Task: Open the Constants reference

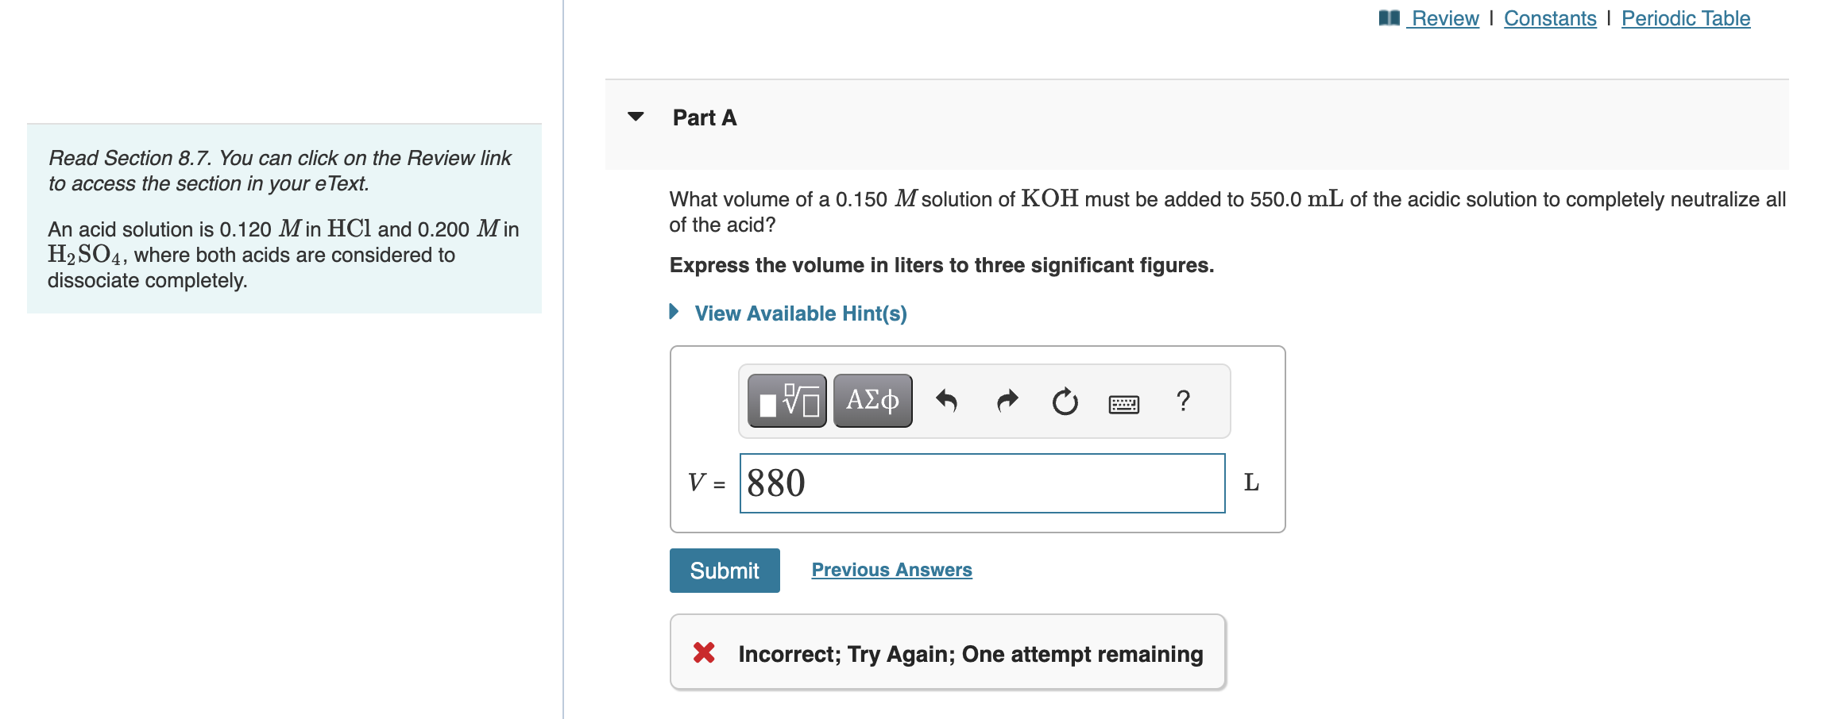Action: pyautogui.click(x=1549, y=17)
